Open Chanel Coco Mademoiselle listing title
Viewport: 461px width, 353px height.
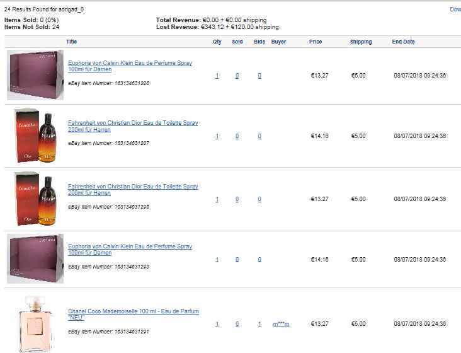click(x=134, y=314)
